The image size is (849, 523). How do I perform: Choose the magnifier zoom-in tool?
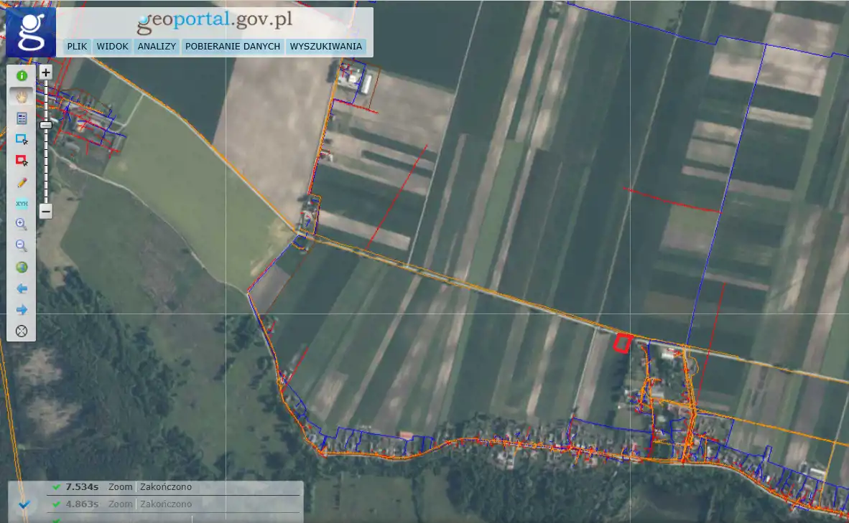(22, 225)
